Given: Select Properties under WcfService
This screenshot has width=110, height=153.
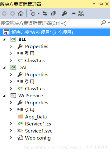Looking at the screenshot, I should 37,103.
